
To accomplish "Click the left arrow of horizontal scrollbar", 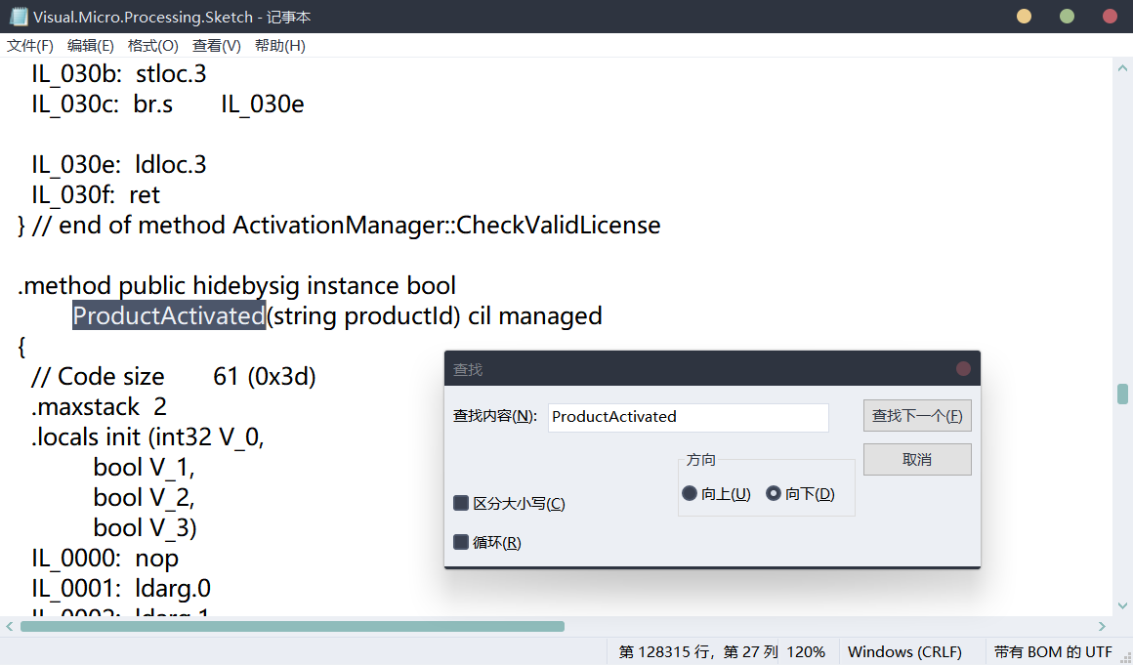I will [x=9, y=626].
